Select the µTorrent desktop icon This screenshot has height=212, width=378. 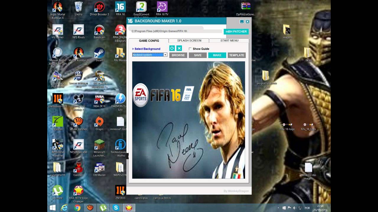[x=58, y=193]
